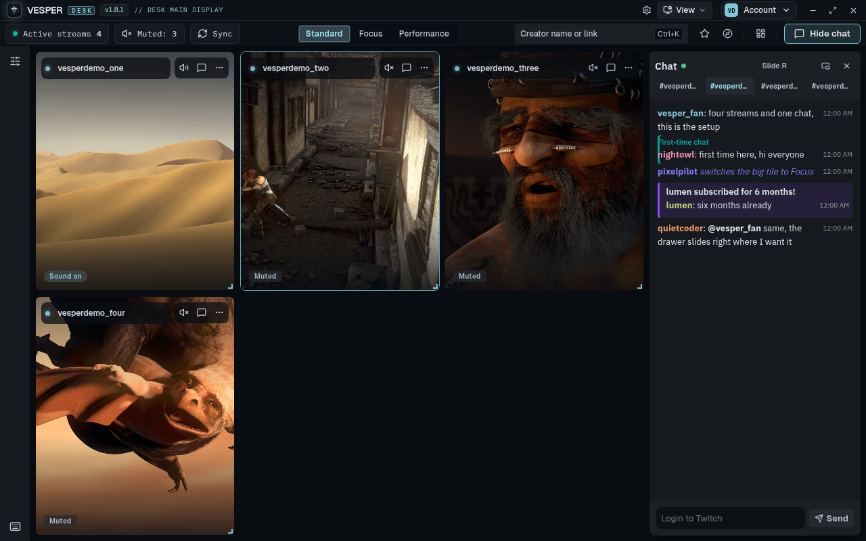Click the sliders icon in left sidebar

pyautogui.click(x=15, y=62)
